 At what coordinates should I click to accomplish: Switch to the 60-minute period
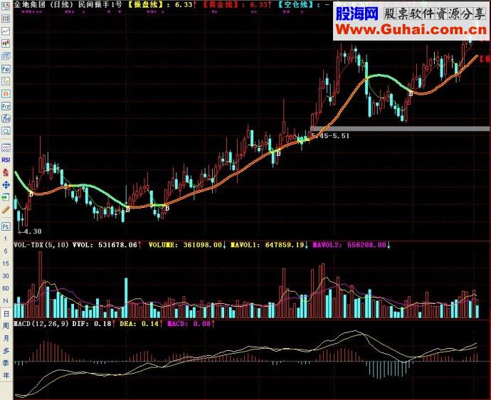[x=6, y=288]
